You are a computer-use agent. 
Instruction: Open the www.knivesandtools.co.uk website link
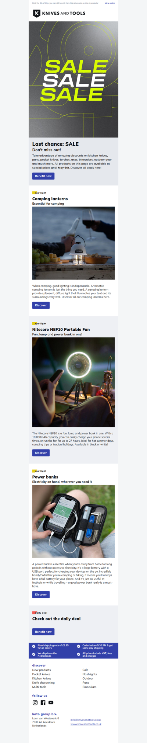[86, 724]
